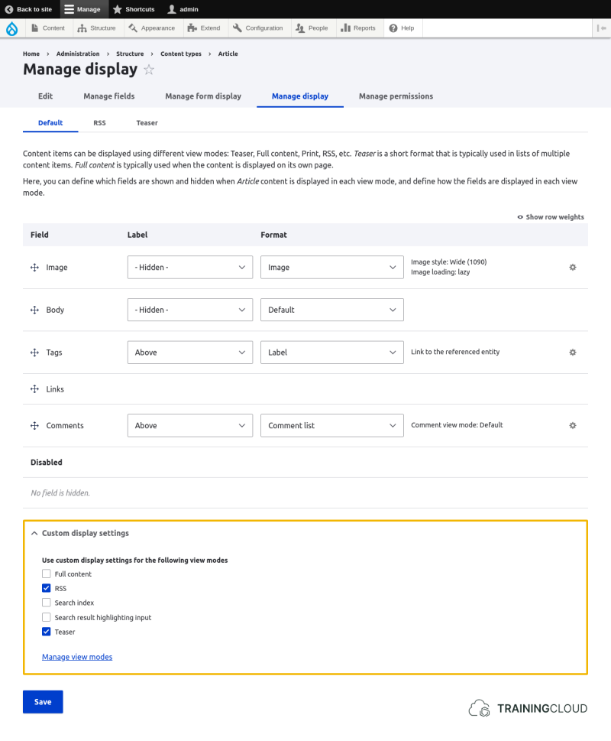Switch to the Edit tab
Image resolution: width=611 pixels, height=741 pixels.
45,96
